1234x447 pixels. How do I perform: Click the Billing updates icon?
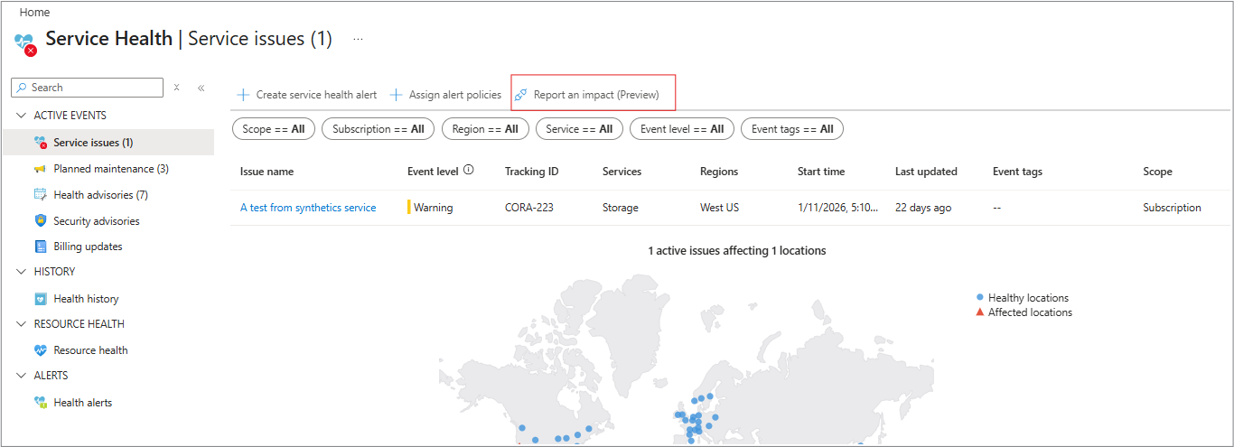click(x=40, y=247)
